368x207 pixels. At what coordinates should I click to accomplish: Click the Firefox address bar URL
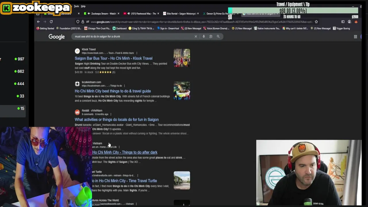[x=201, y=22]
